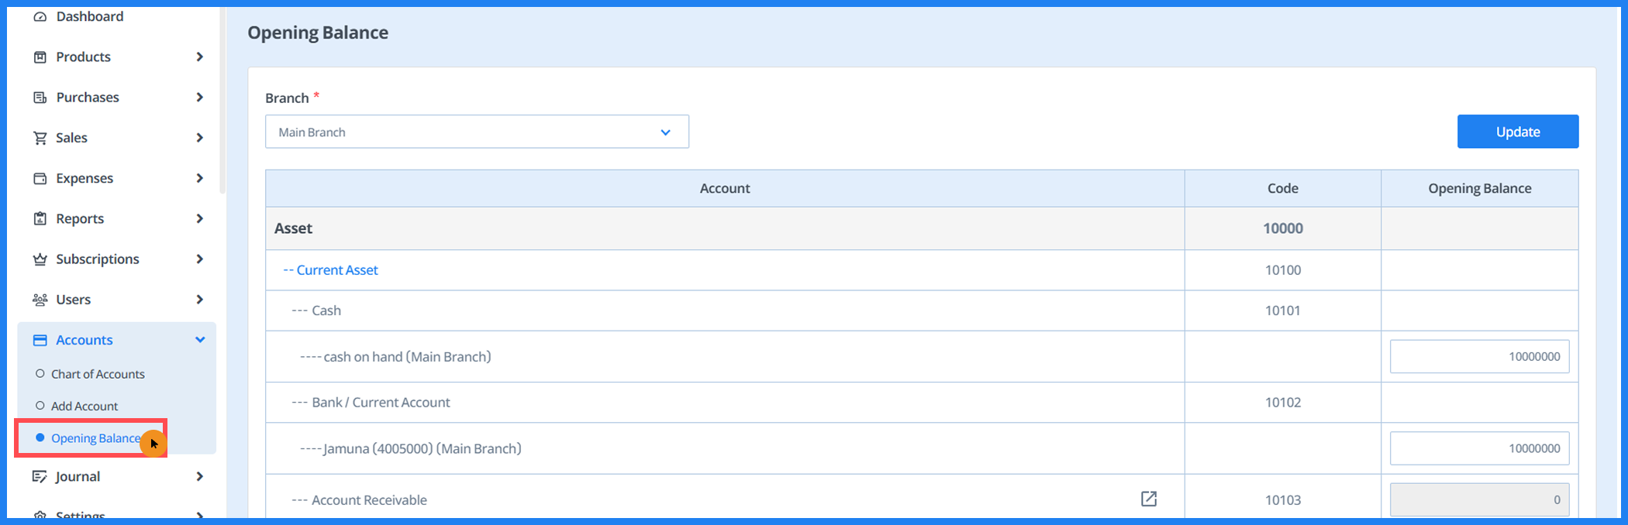Screen dimensions: 1628x525
Task: Expand the Journal menu chevron
Action: coord(200,476)
